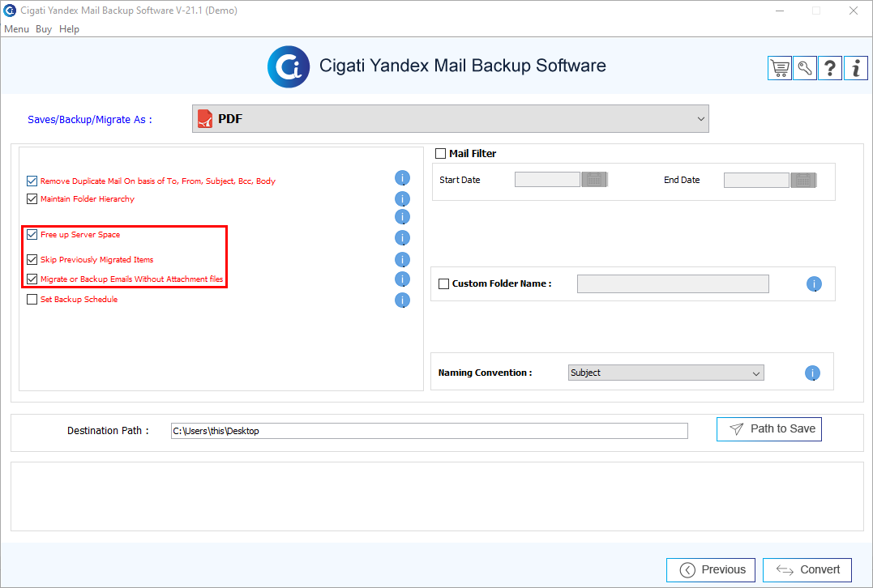873x588 pixels.
Task: Click the Cigati logo in header
Action: tap(289, 66)
